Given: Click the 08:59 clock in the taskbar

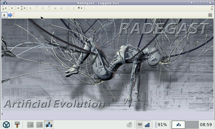Looking at the screenshot, I should coord(206,125).
